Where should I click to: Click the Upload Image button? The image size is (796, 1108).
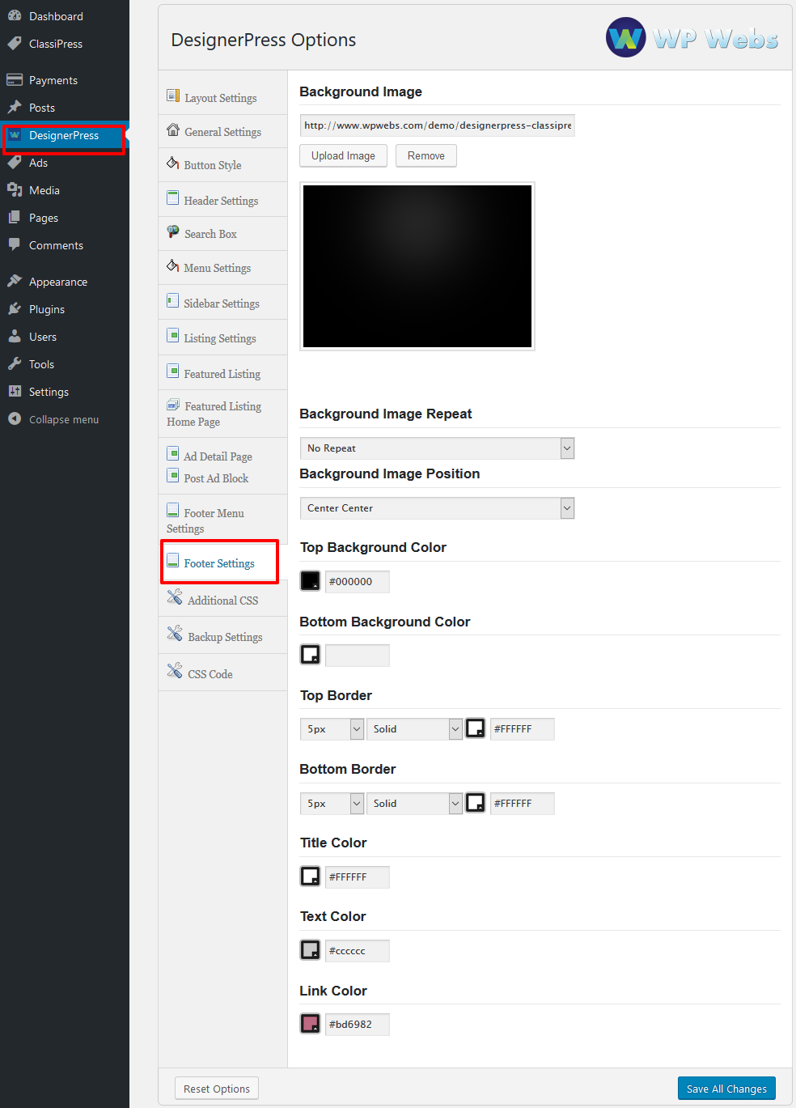[x=343, y=155]
